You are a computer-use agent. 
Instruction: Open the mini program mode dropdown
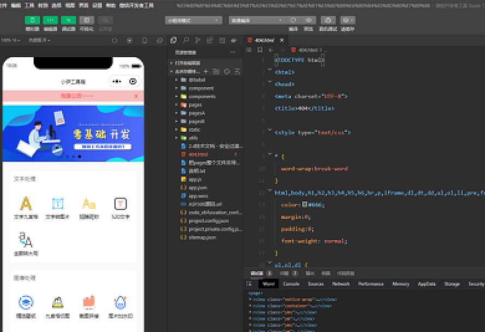click(x=193, y=20)
